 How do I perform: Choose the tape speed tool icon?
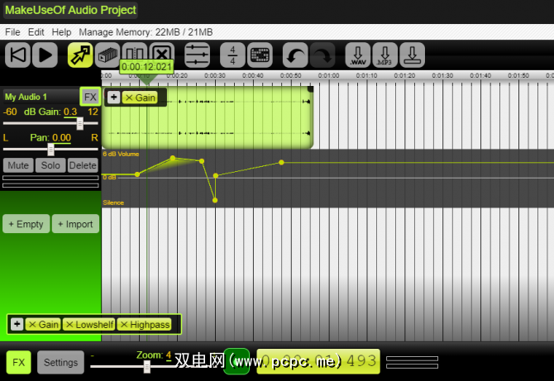pyautogui.click(x=107, y=55)
